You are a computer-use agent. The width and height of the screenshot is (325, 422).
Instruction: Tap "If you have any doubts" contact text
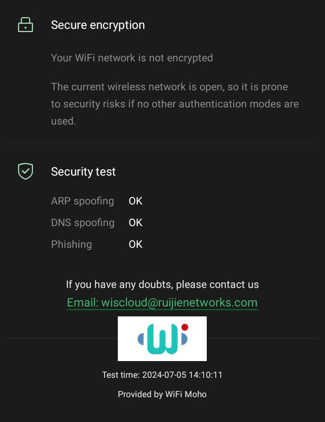click(162, 284)
